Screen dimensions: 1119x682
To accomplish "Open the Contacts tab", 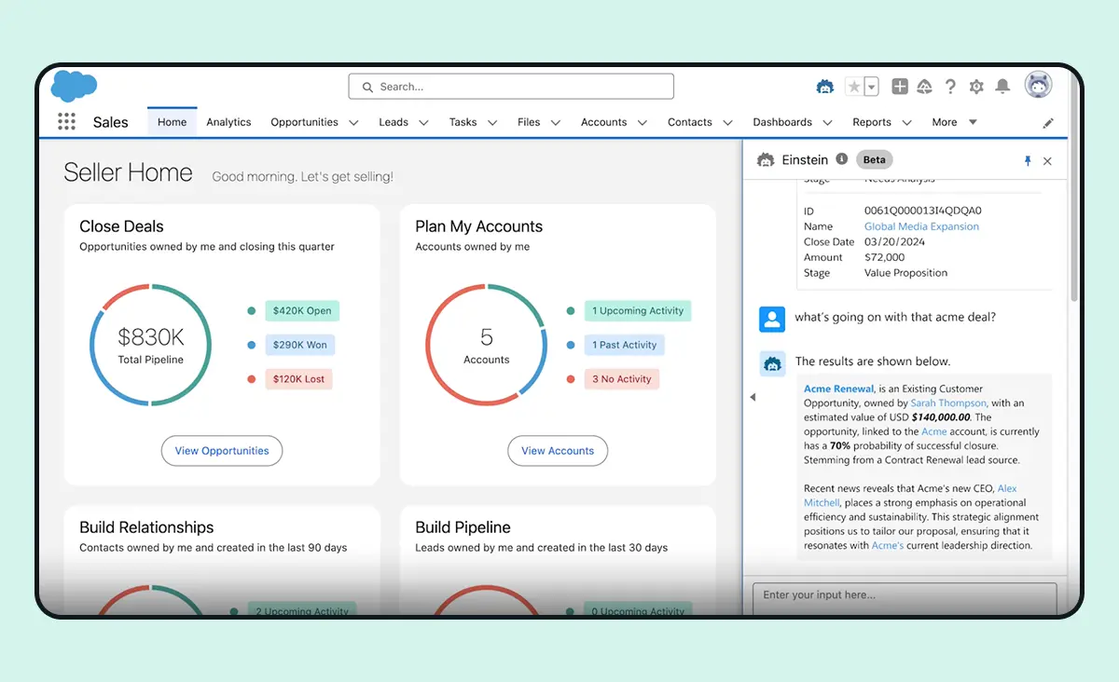I will tap(690, 122).
